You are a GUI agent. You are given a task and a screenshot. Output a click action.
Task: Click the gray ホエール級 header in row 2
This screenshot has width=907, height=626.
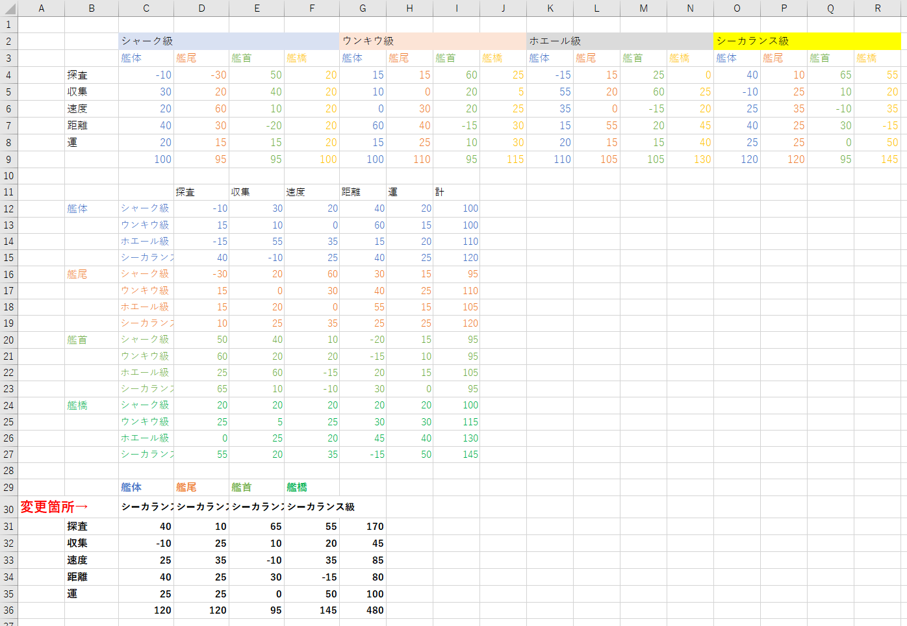tap(556, 41)
